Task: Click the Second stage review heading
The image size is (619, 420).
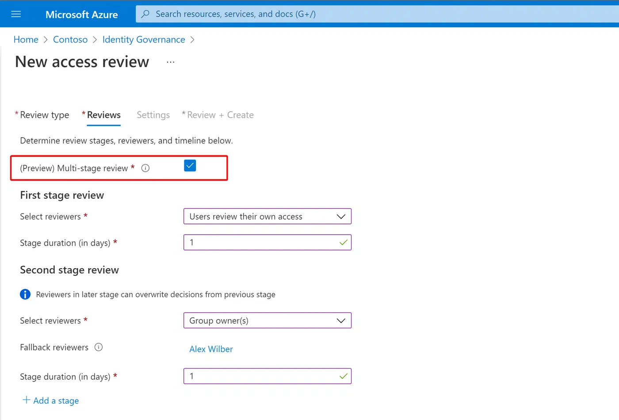Action: (x=69, y=270)
